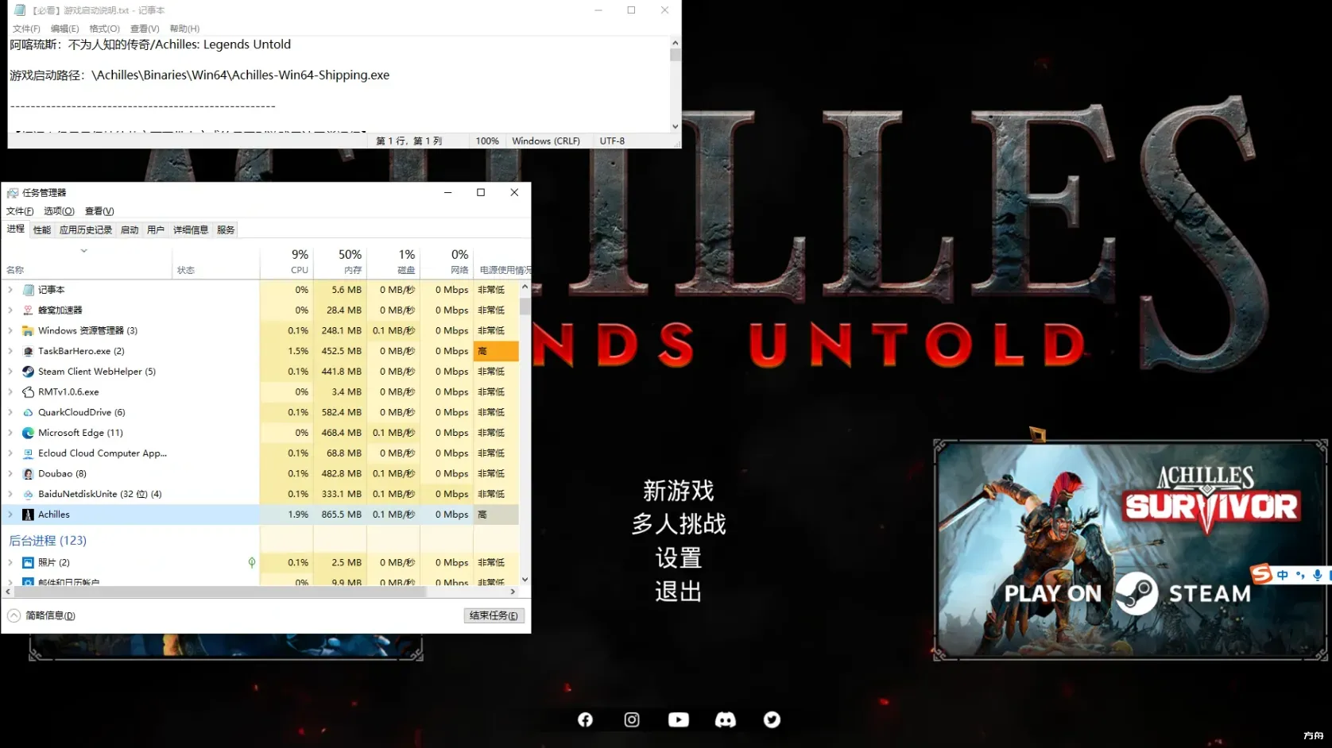
Task: Open 设置 in the game menu
Action: click(679, 558)
